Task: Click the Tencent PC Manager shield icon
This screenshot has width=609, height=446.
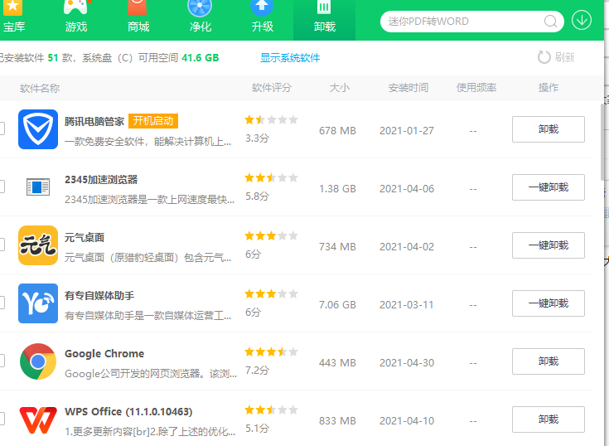Action: coord(38,129)
